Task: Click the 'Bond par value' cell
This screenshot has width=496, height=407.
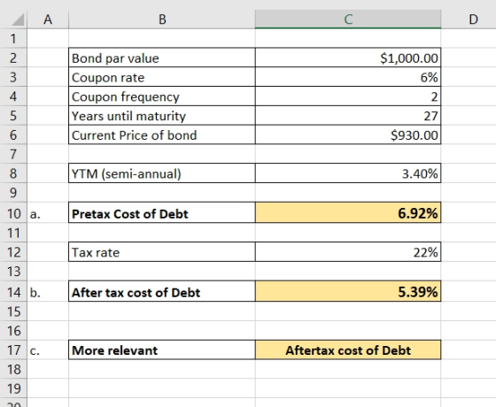Action: tap(162, 58)
